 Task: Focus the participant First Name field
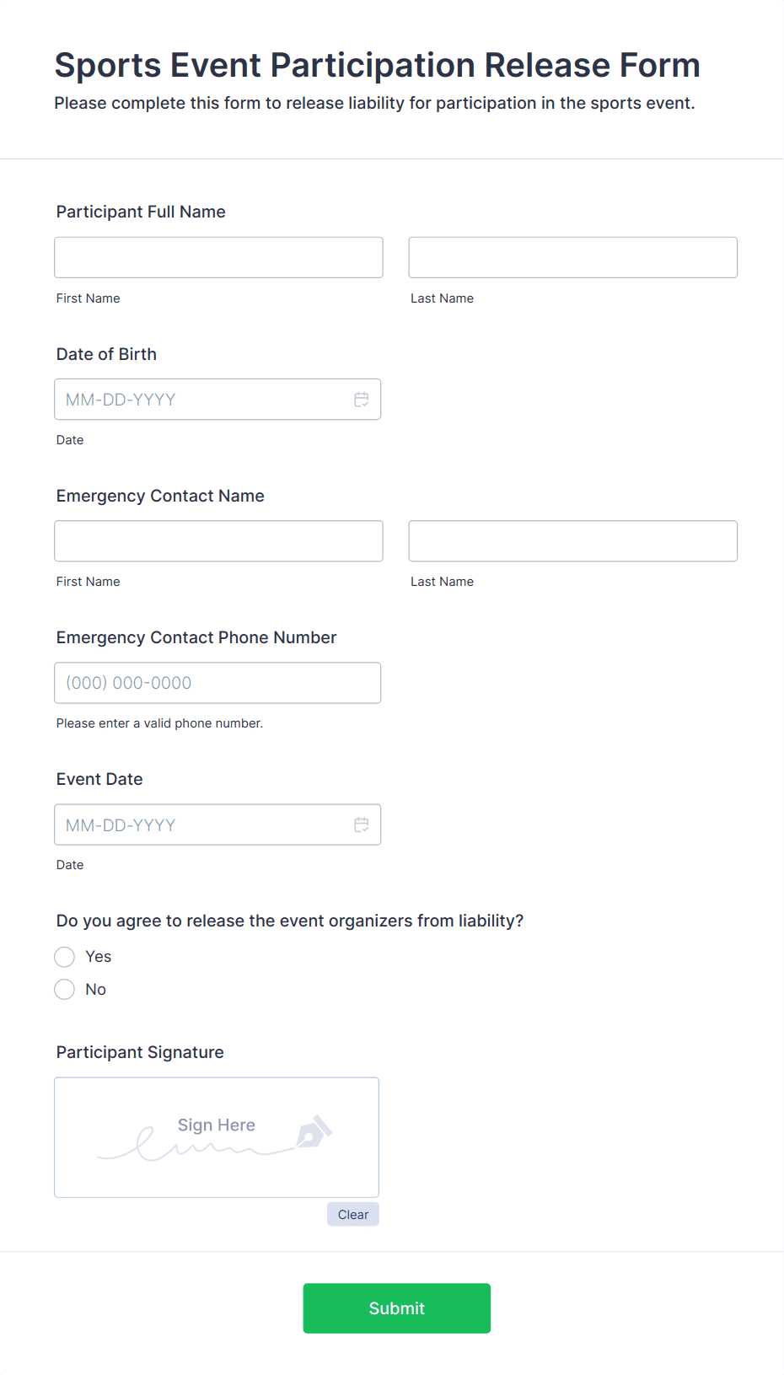pyautogui.click(x=218, y=258)
